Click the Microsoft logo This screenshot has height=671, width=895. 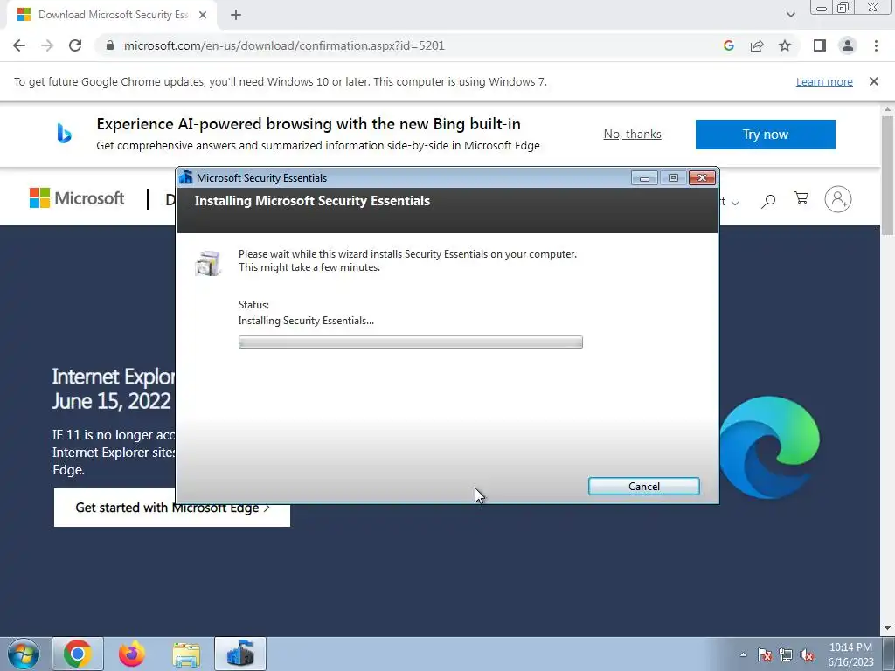coord(77,198)
